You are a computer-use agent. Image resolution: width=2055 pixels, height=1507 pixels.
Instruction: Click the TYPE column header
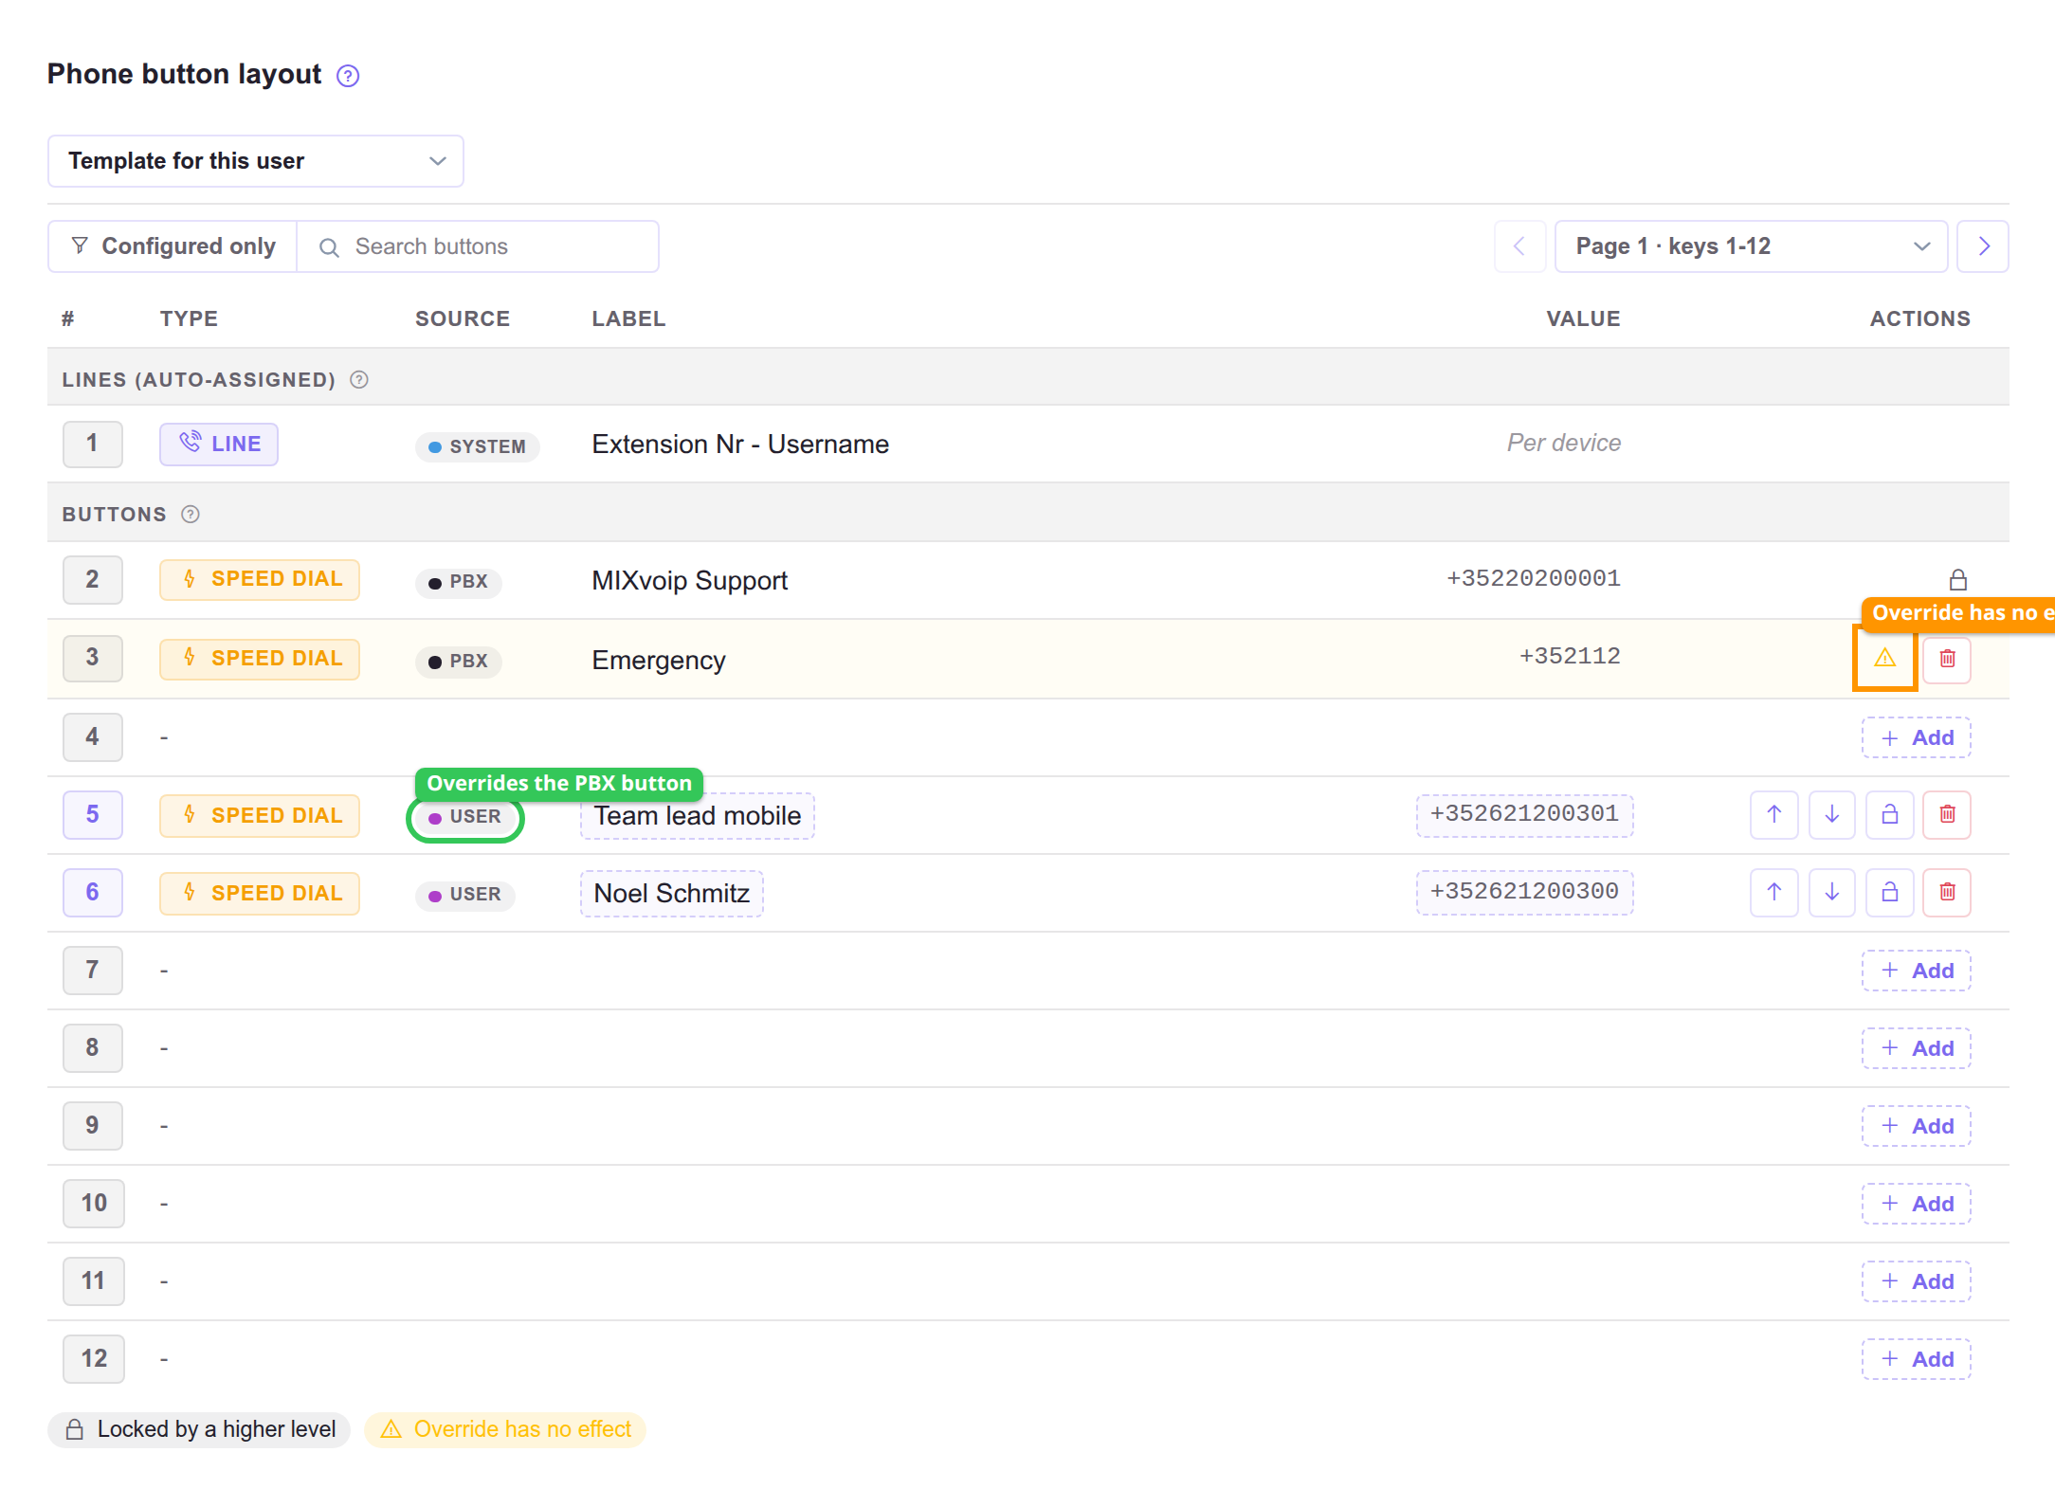pyautogui.click(x=189, y=319)
